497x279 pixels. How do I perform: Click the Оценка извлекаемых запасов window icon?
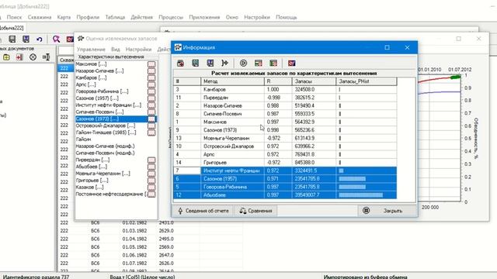tap(81, 39)
